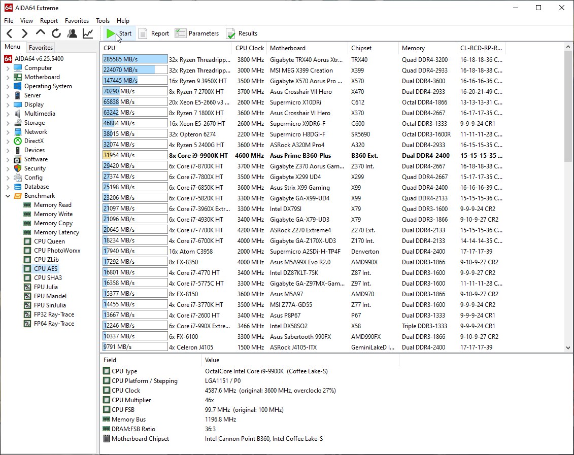The image size is (574, 455).
Task: Select the 8x Core i9-9900K HT row
Action: tap(303, 155)
